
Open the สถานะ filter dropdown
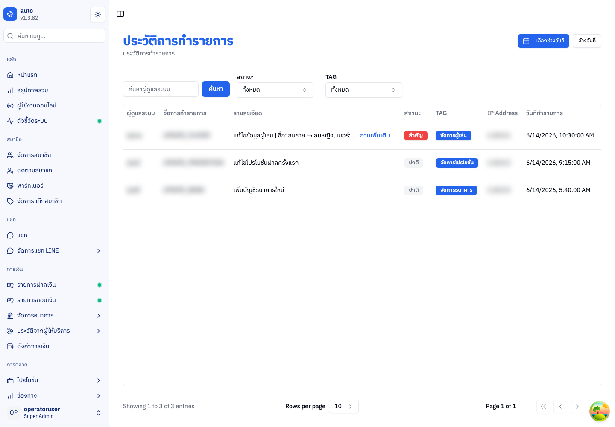pos(275,90)
